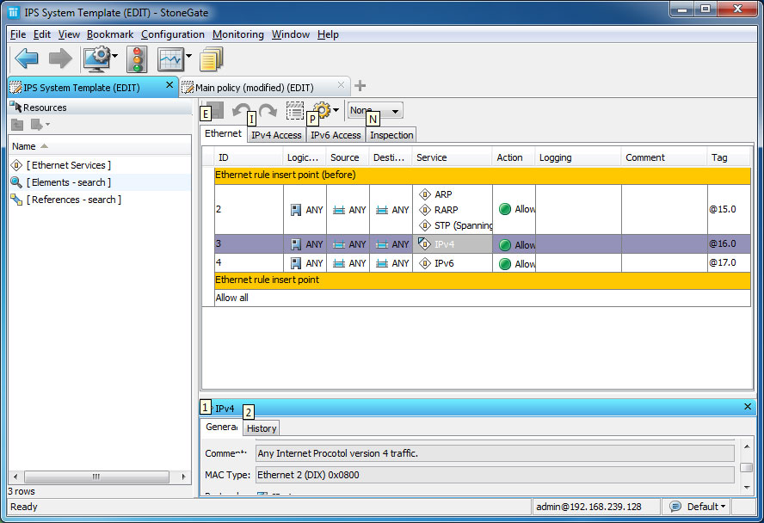Open the View menu
Image resolution: width=764 pixels, height=523 pixels.
69,34
